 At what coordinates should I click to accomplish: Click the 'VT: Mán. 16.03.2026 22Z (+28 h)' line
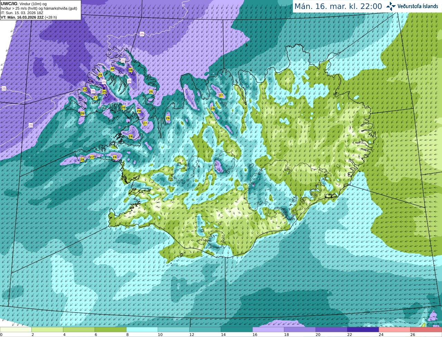click(29, 17)
